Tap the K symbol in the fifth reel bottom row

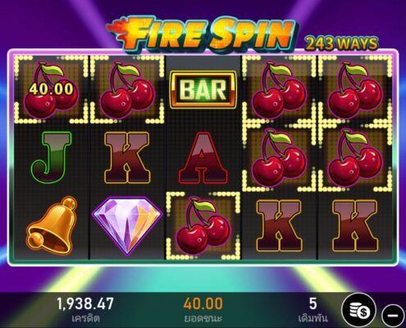point(355,225)
